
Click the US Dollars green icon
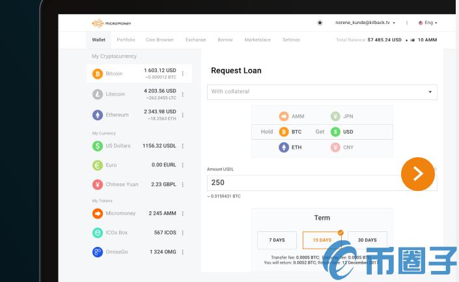[x=98, y=146]
